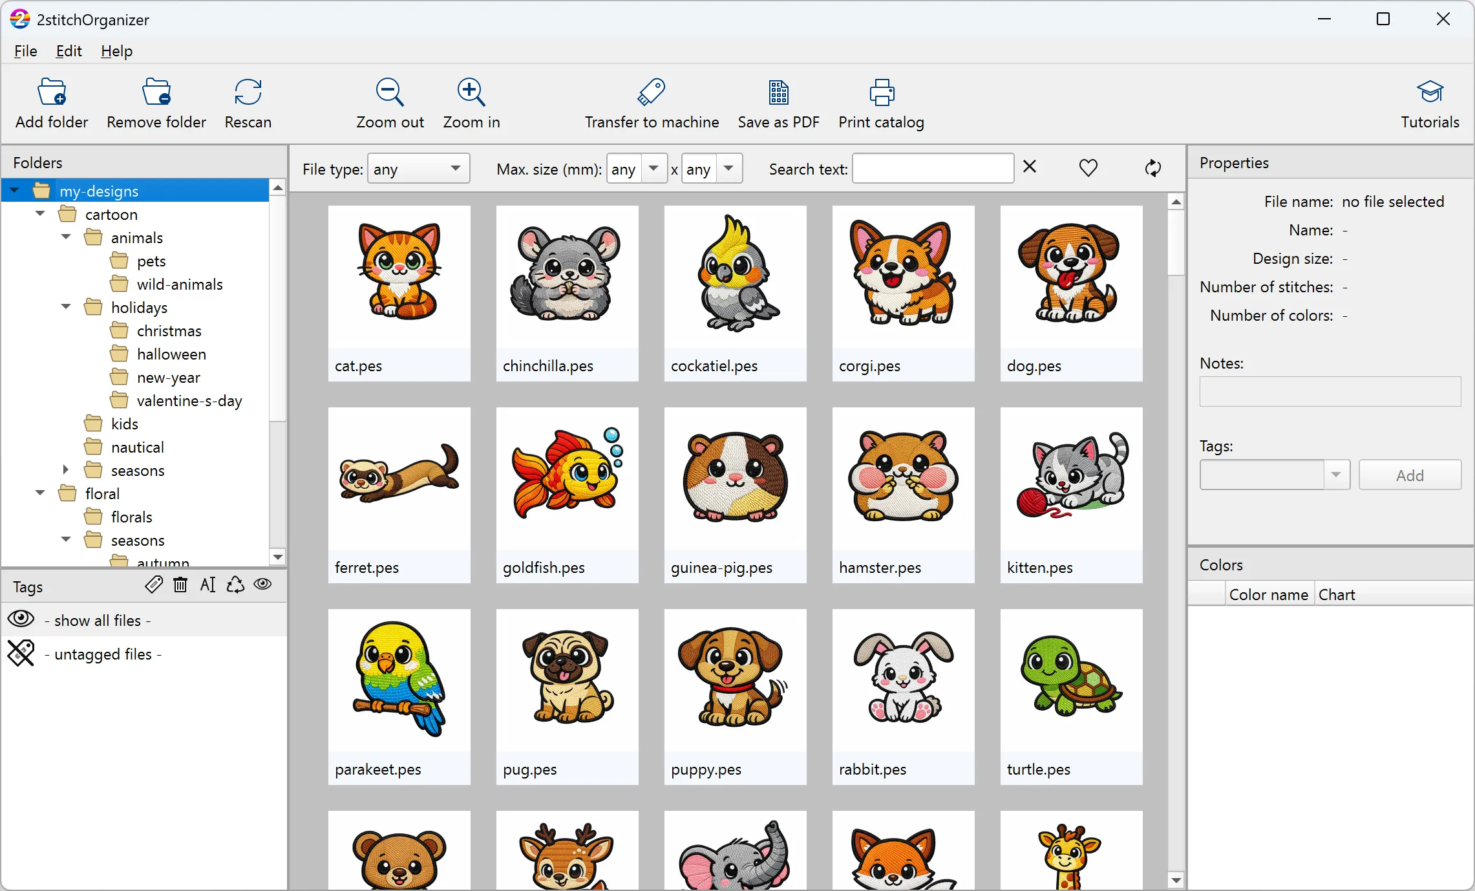1475x891 pixels.
Task: Collapse the animals folder
Action: [67, 237]
